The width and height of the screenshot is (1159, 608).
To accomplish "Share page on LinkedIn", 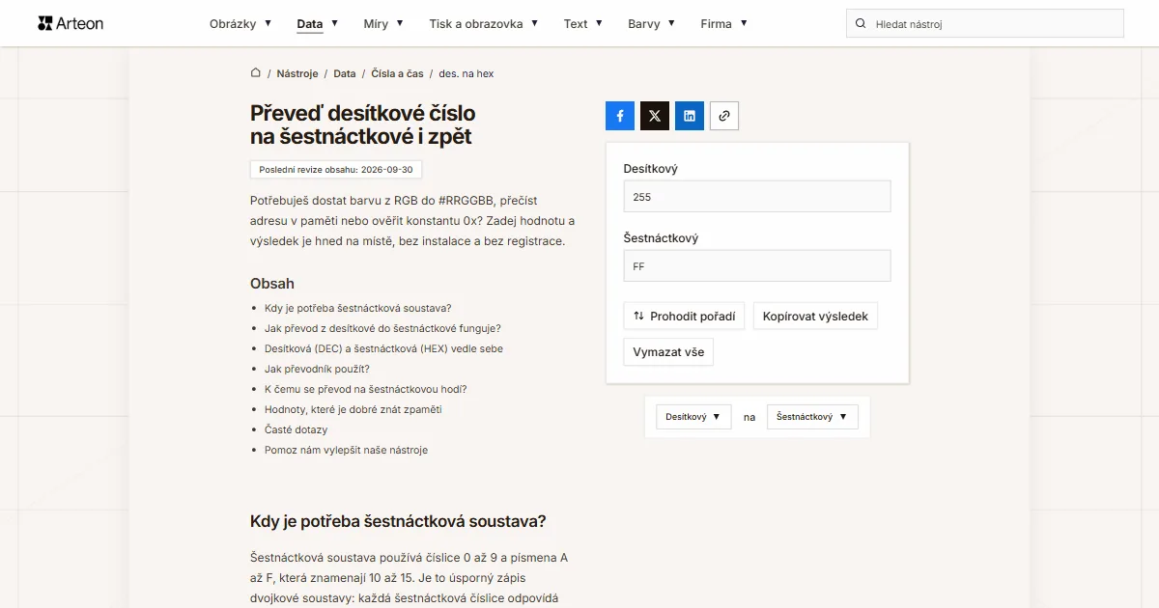I will coord(690,116).
